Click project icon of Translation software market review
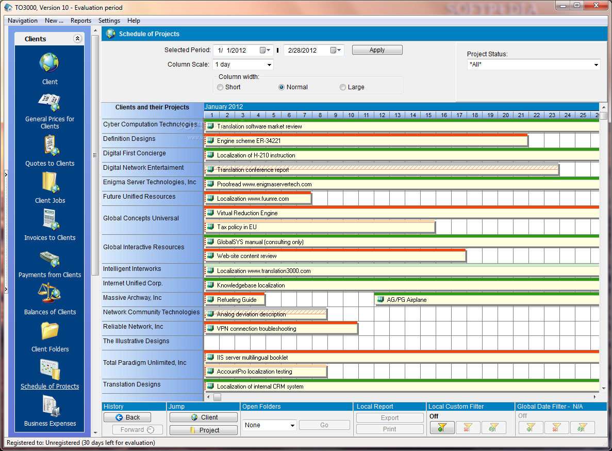This screenshot has width=612, height=451. 210,126
